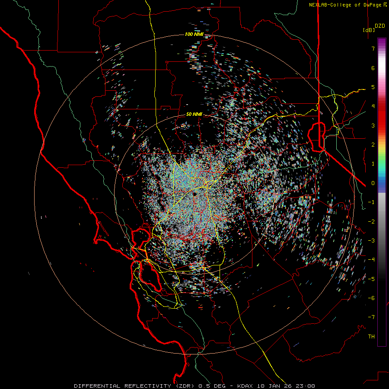Click the 2 value on color scale
The width and height of the screenshot is (389, 389).
(373, 145)
